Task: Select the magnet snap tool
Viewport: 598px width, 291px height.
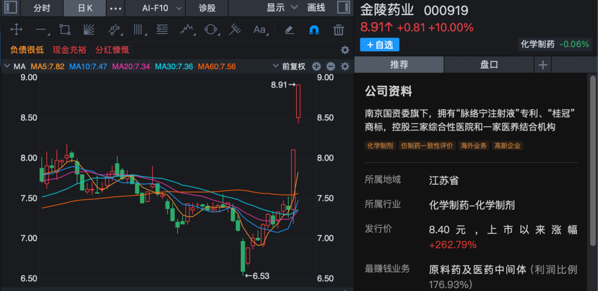Action: [314, 30]
